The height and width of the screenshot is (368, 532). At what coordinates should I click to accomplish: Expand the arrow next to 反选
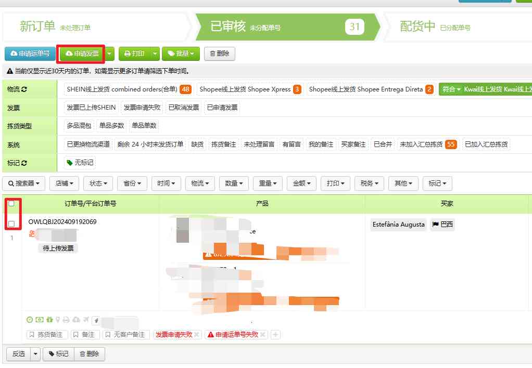[35, 354]
